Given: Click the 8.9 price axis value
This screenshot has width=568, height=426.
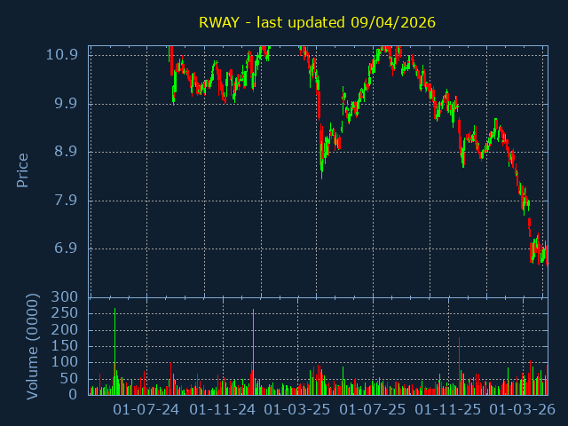Looking at the screenshot, I should tap(65, 152).
